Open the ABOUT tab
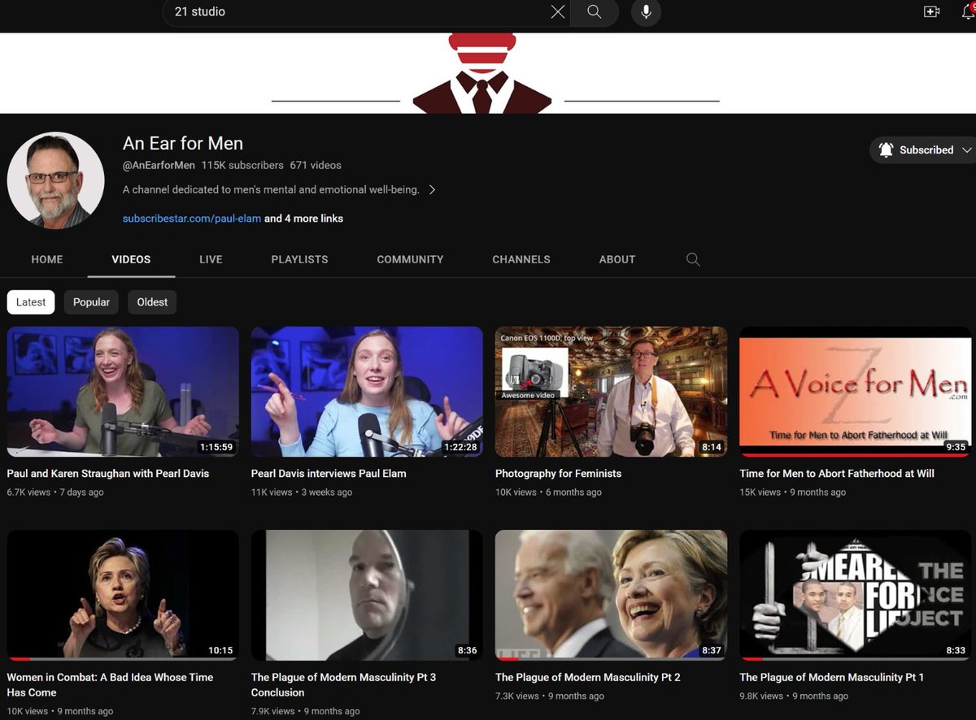Image resolution: width=976 pixels, height=720 pixels. [617, 259]
